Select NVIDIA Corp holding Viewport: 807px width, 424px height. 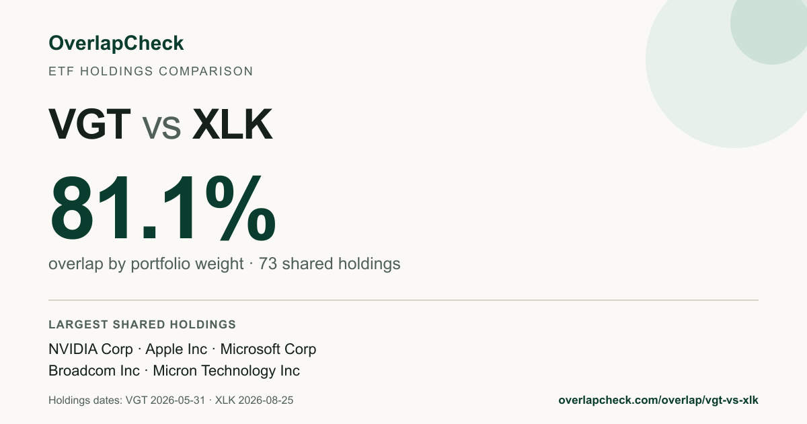(x=91, y=349)
